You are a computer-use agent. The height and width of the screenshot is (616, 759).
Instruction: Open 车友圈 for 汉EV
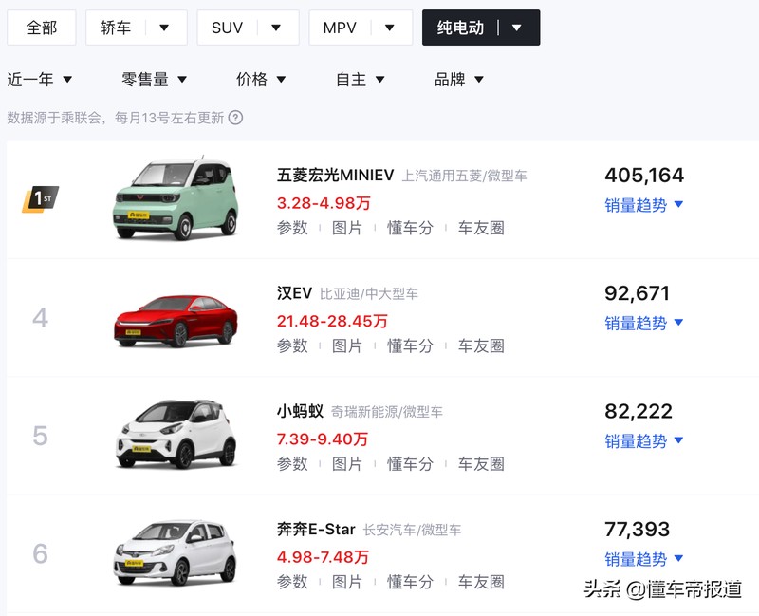tap(481, 345)
